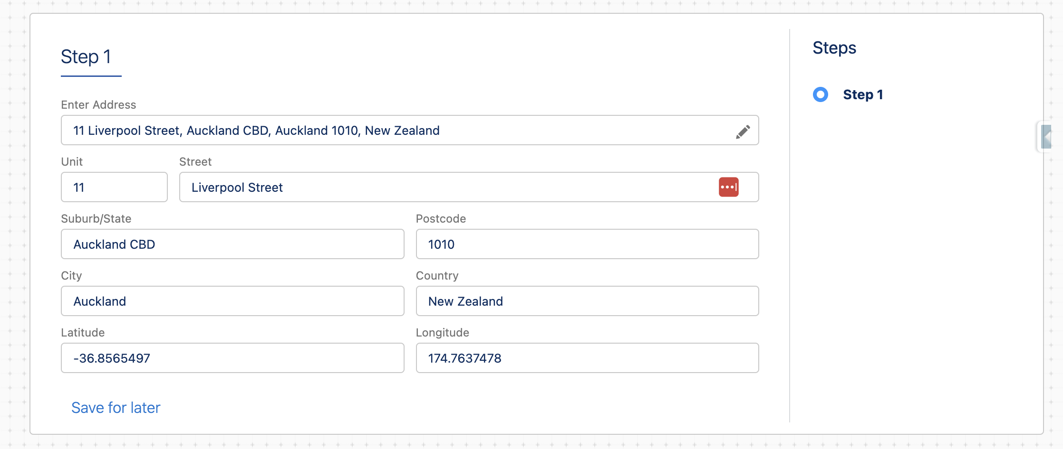Focus the Enter Address input field
The height and width of the screenshot is (449, 1063).
click(410, 130)
